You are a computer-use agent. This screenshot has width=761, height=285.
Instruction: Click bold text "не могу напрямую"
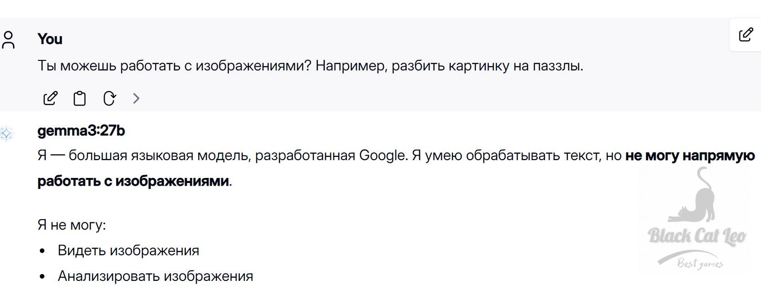[690, 156]
